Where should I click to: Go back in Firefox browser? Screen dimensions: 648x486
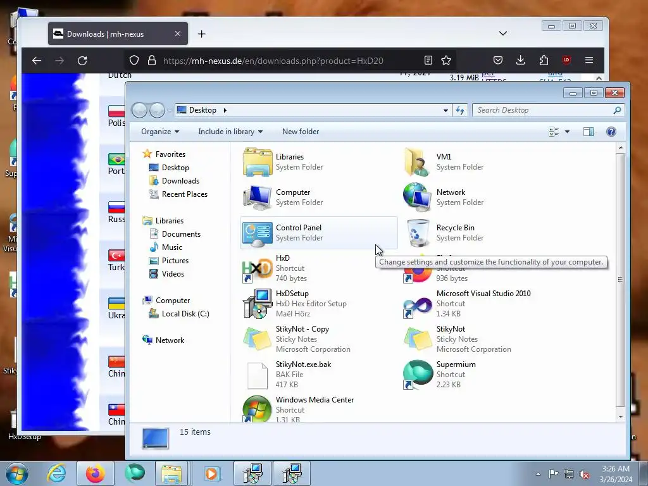36,61
